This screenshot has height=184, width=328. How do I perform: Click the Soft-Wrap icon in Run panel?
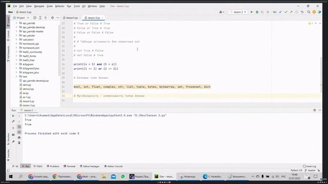[19, 127]
